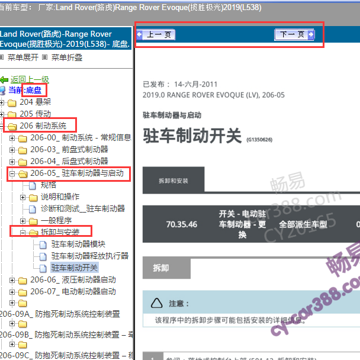Open the 204 悬架 folder icon
Image resolution: width=360 pixels, height=360 pixels.
[12, 103]
